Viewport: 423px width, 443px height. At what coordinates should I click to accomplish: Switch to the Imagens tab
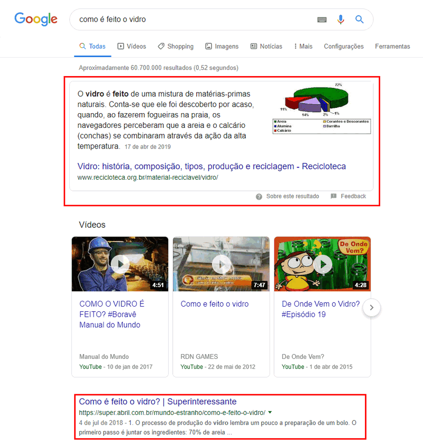click(222, 47)
